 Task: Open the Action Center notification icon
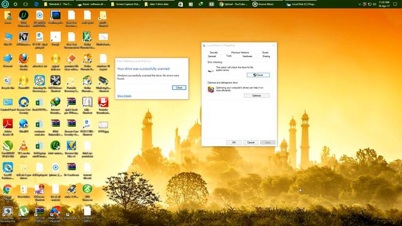click(395, 4)
